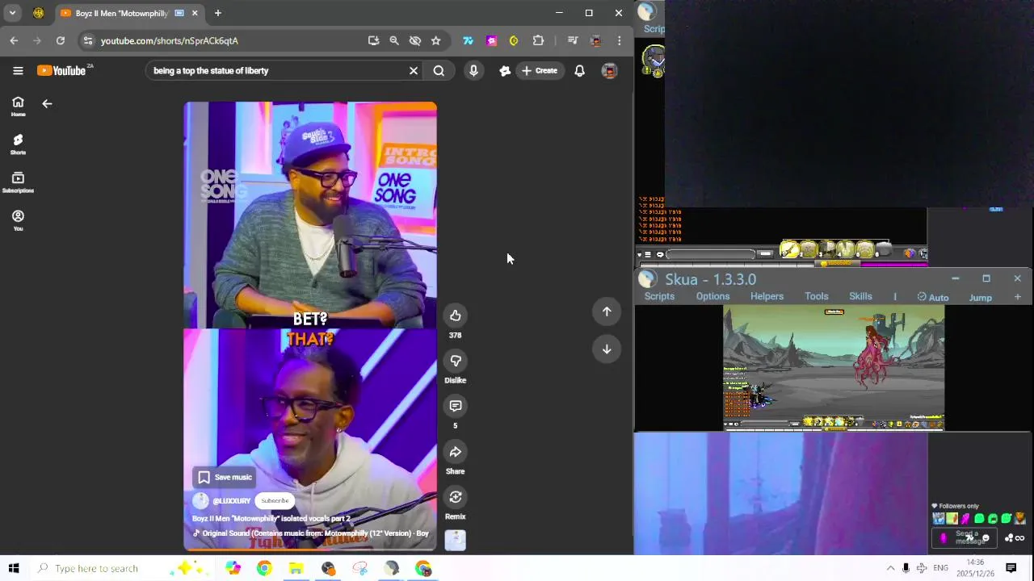
Task: Open the tab search dropdown in Chrome
Action: 13,13
